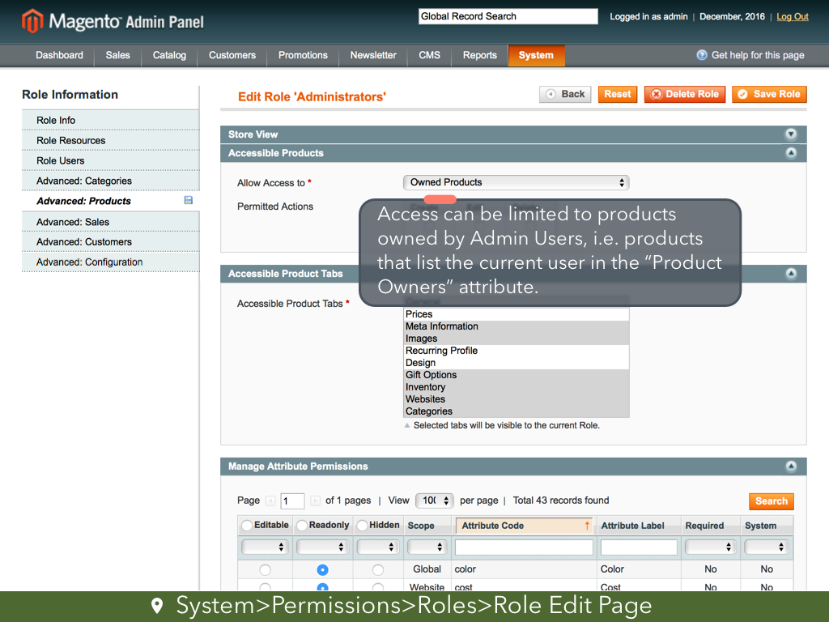Select the Hidden radio in column header
Image resolution: width=829 pixels, height=622 pixels.
(362, 526)
